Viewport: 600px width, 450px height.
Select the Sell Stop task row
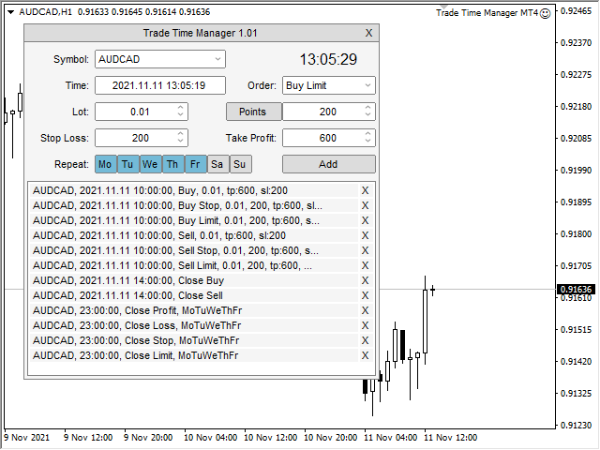tap(194, 250)
